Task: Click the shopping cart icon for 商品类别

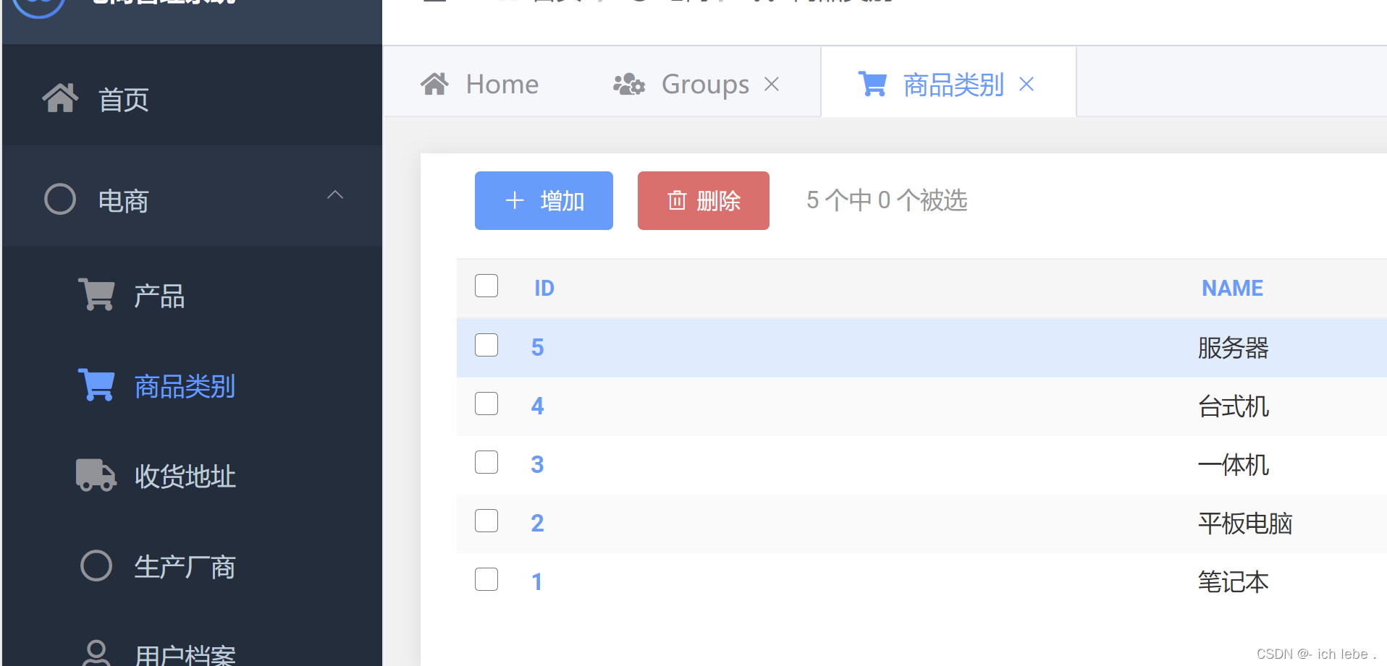Action: (96, 384)
